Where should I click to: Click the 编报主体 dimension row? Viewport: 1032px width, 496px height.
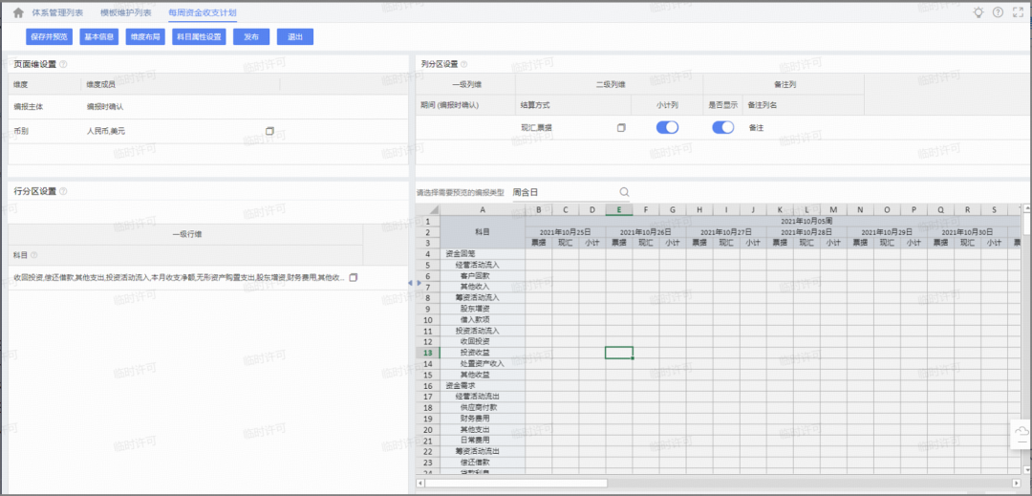pyautogui.click(x=207, y=106)
